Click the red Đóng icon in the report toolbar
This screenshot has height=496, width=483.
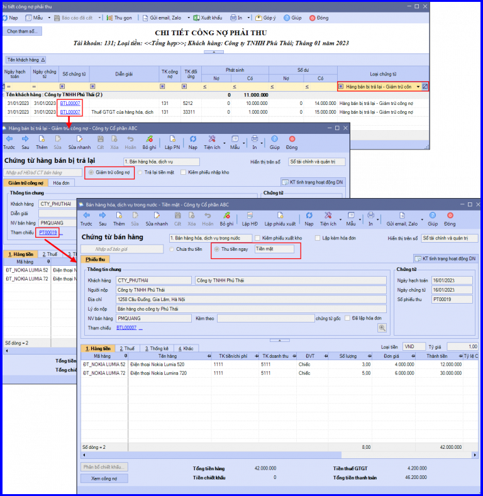313,18
